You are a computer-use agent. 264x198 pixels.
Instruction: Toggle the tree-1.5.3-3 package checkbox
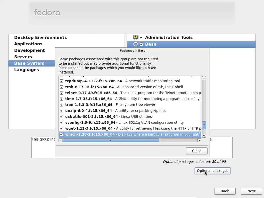(61, 105)
